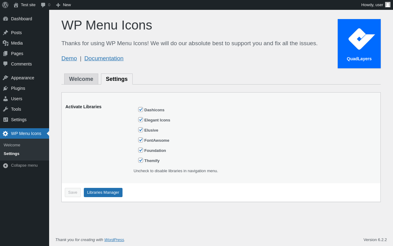Click the Comments speech bubble sidebar icon
Viewport: 393px width, 246px height.
pos(6,64)
